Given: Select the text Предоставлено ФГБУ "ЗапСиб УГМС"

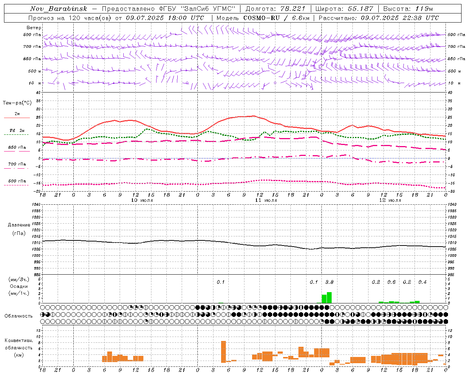Looking at the screenshot, I should click(169, 9).
